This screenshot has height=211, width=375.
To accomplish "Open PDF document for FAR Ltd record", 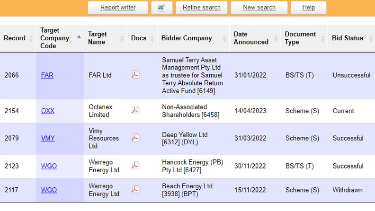I will (x=135, y=75).
